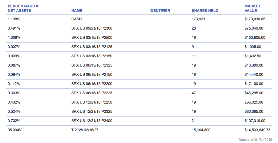Click the $173,930.85 cash market value
Image resolution: width=278 pixels, height=143 pixels.
click(255, 19)
